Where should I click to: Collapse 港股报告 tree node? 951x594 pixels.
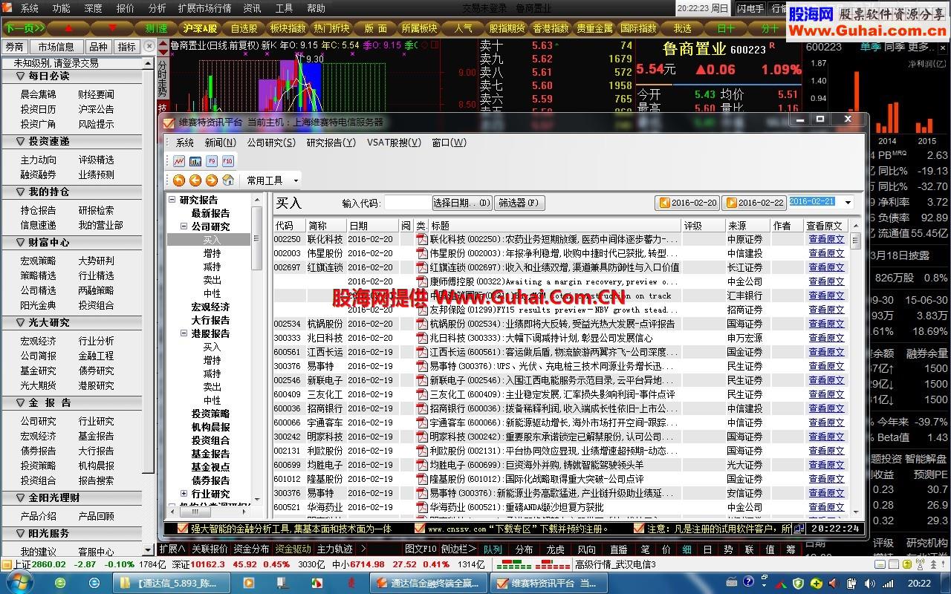[184, 333]
